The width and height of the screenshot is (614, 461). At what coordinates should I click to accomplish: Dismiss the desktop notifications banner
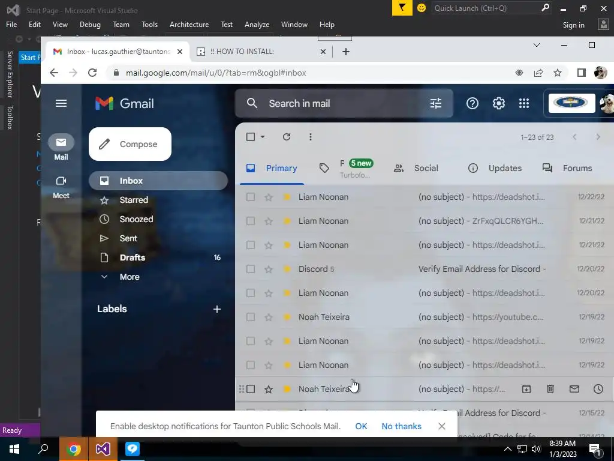tap(442, 426)
